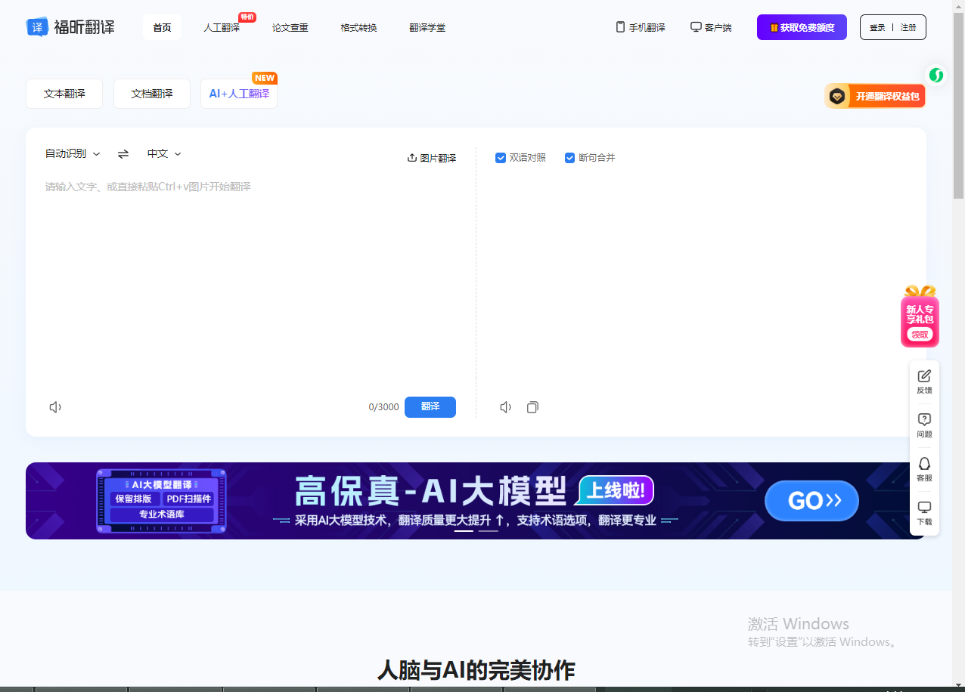Click the 领取 button on gift pack

tap(920, 335)
